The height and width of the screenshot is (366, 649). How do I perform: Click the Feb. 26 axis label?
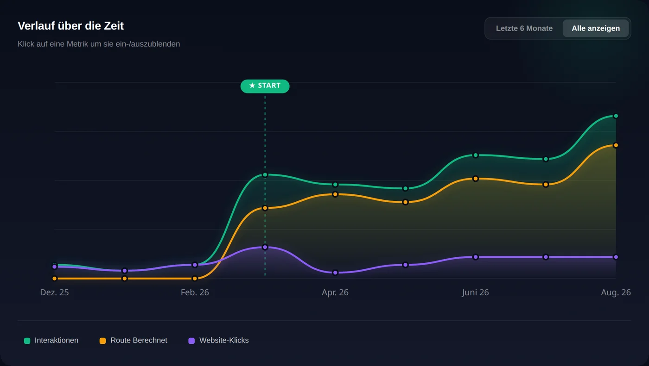195,292
